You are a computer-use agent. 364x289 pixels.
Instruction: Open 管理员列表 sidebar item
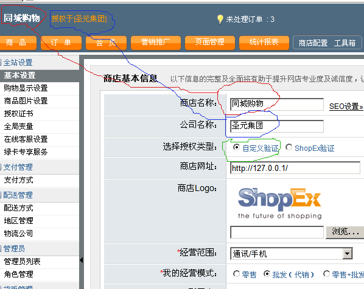point(23,262)
